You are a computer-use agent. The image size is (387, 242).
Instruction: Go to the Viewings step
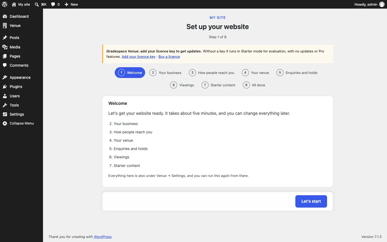coord(182,85)
